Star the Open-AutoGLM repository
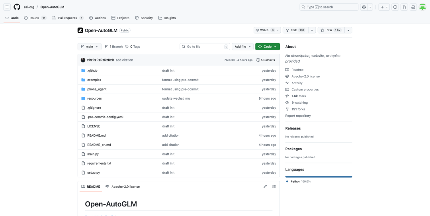 click(331, 30)
